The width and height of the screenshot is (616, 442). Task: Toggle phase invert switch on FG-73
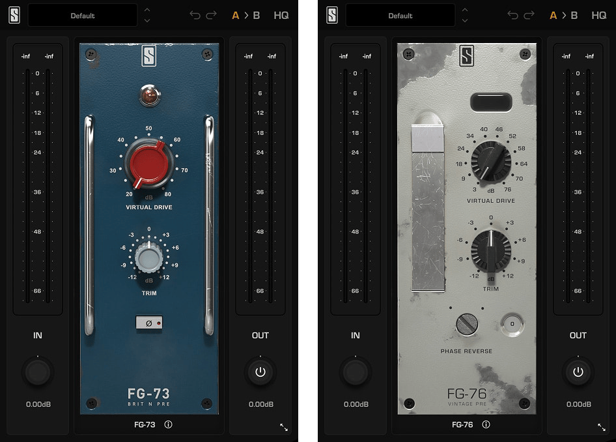[149, 323]
